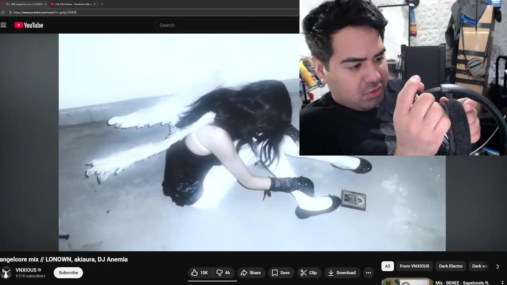The image size is (507, 285).
Task: Open the VNXIOUS channel avatar
Action: click(6, 273)
